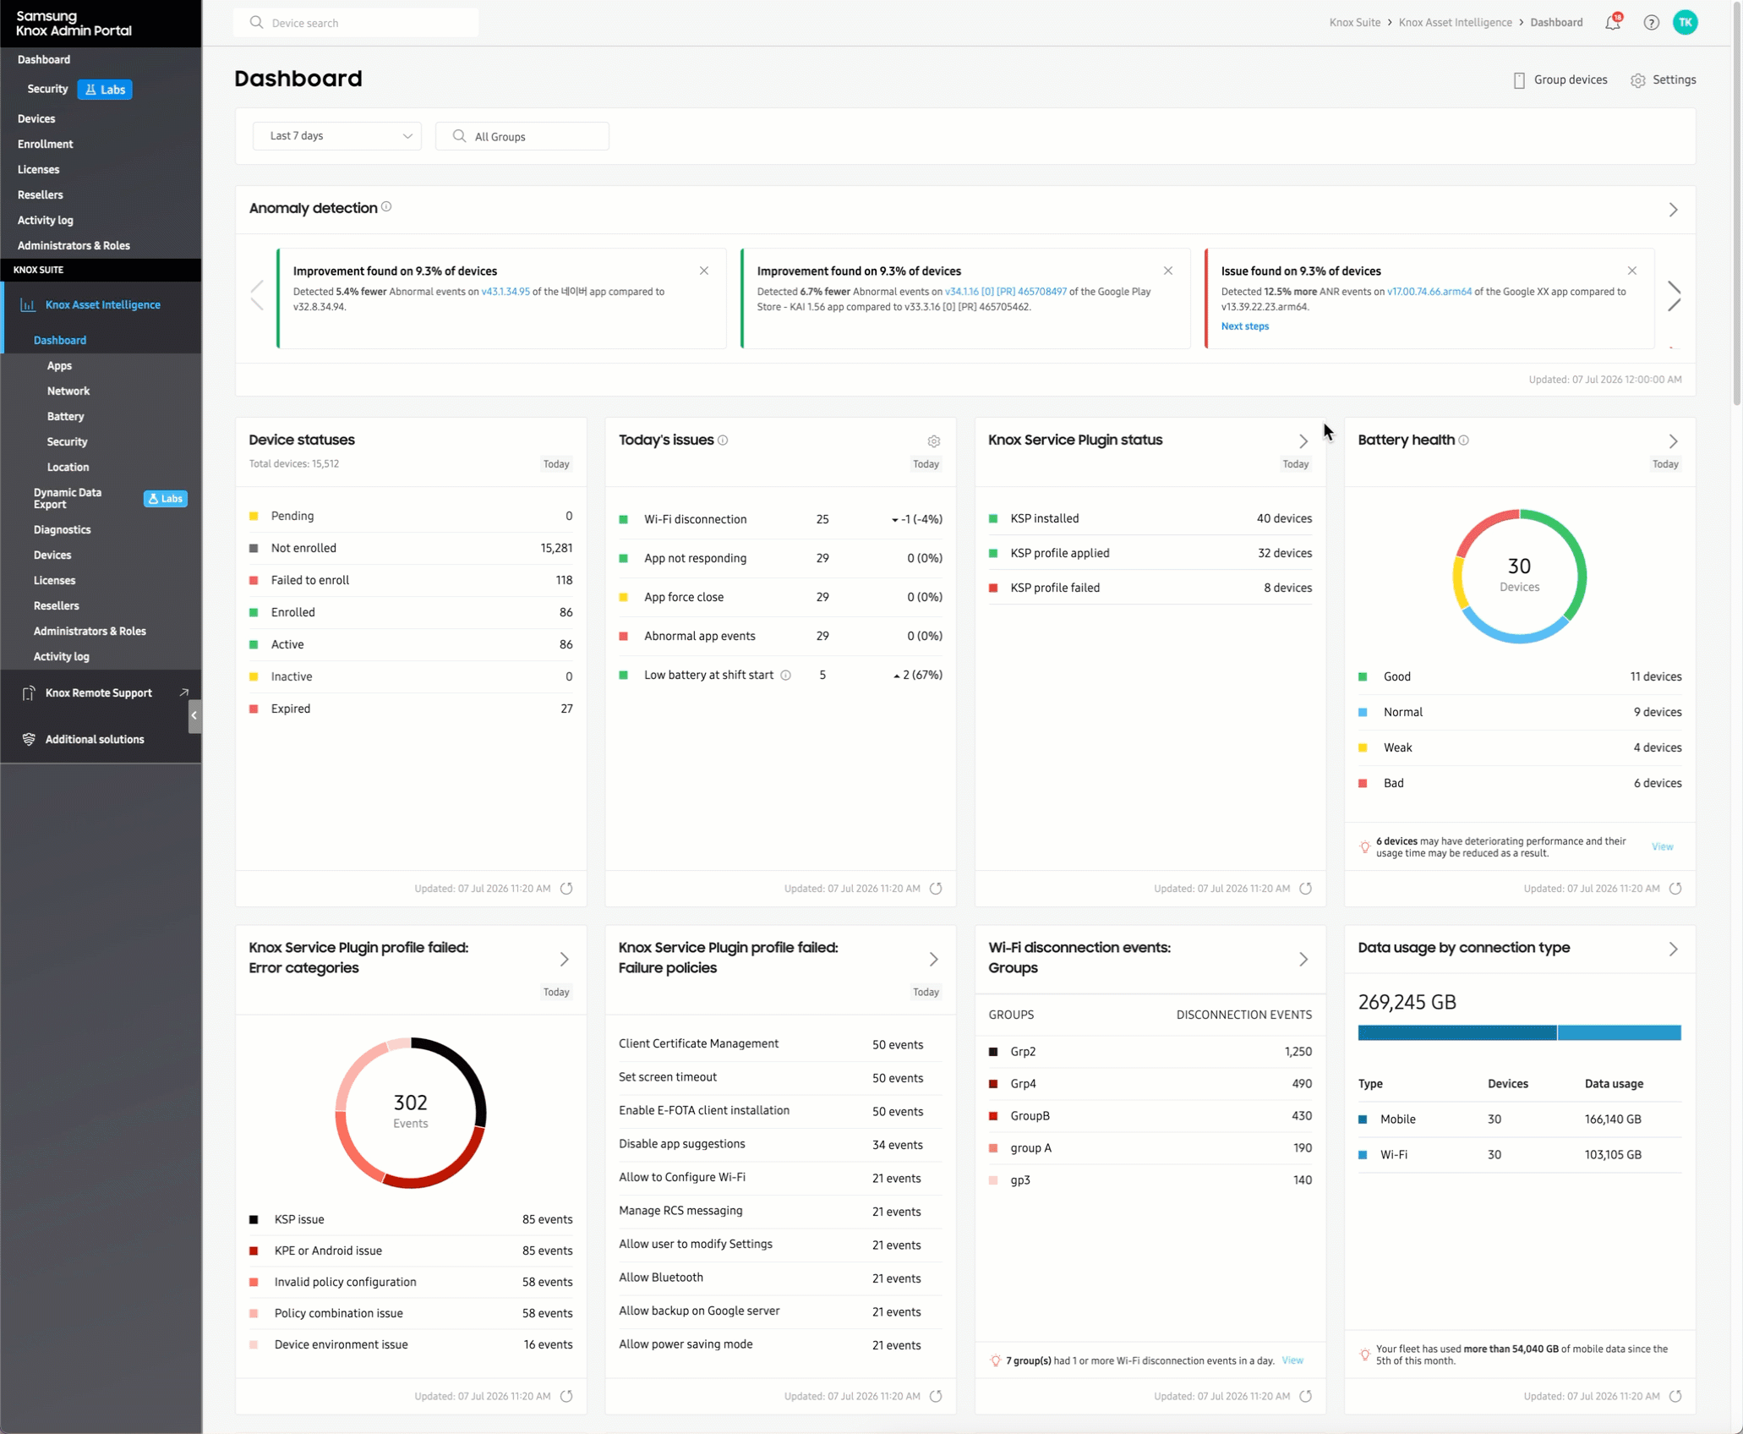Click the All Groups search field

click(x=522, y=136)
